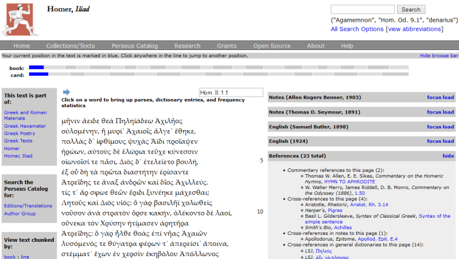
Task: Open All Search Options link
Action: pos(357,29)
